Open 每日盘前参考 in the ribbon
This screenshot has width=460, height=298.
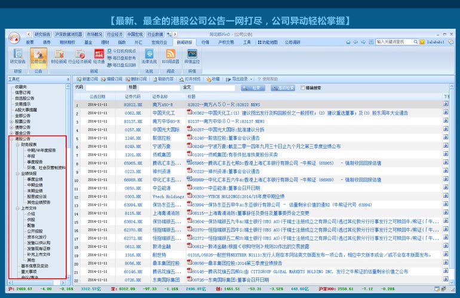121,58
